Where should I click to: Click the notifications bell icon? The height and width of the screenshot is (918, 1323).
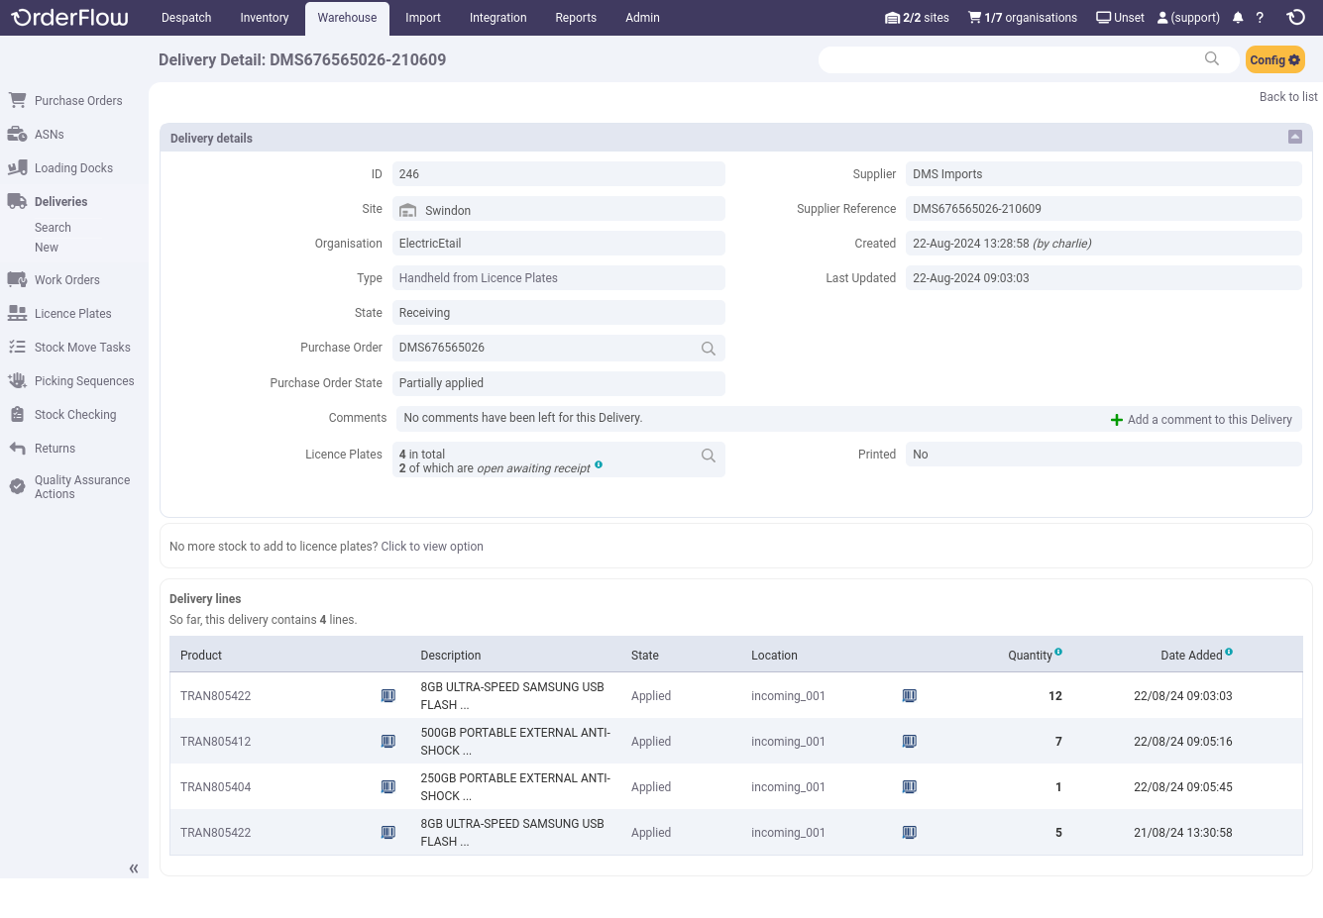point(1238,18)
